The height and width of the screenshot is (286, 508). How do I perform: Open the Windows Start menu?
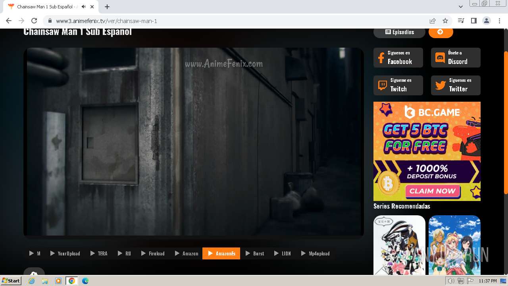coord(11,281)
